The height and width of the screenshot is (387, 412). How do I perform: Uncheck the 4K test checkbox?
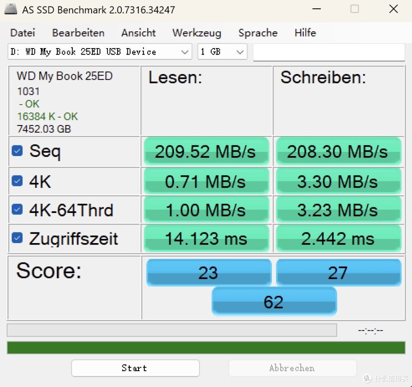pos(17,181)
